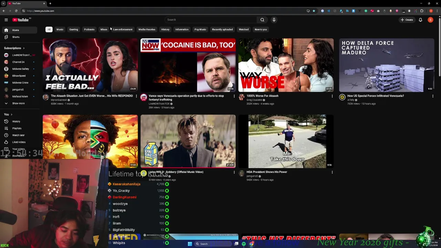Open a new browser tab
441x248 pixels.
[50, 3]
